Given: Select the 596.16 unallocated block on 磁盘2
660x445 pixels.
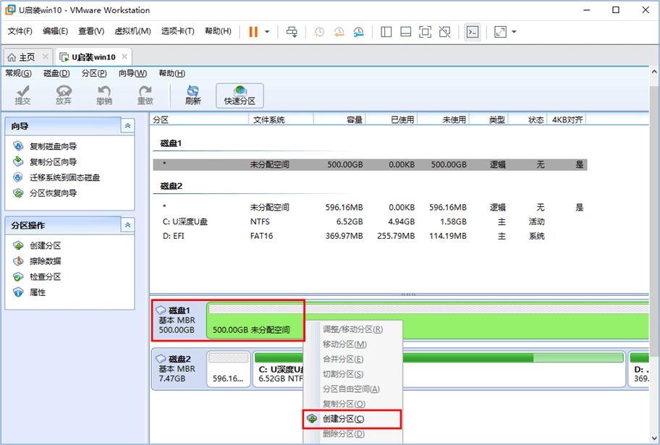Looking at the screenshot, I should point(229,369).
